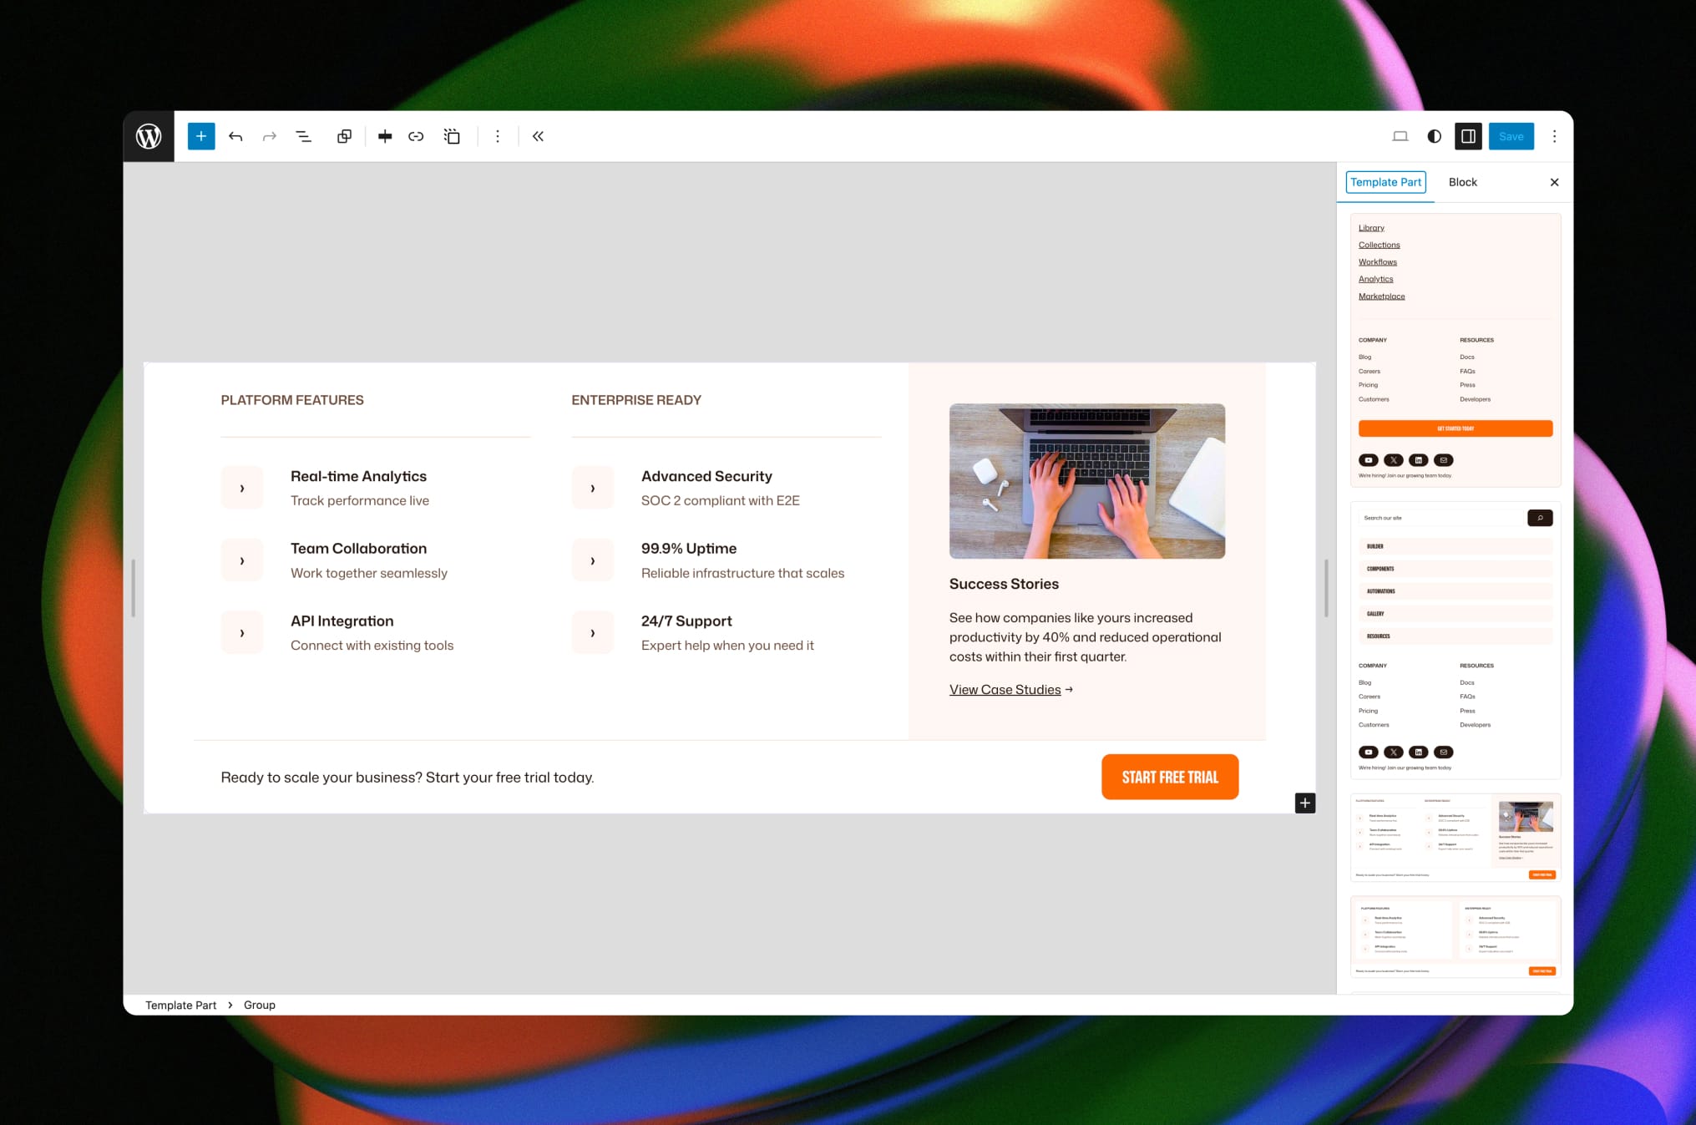Open the View Case Studies link
The width and height of the screenshot is (1696, 1125).
(x=1005, y=689)
